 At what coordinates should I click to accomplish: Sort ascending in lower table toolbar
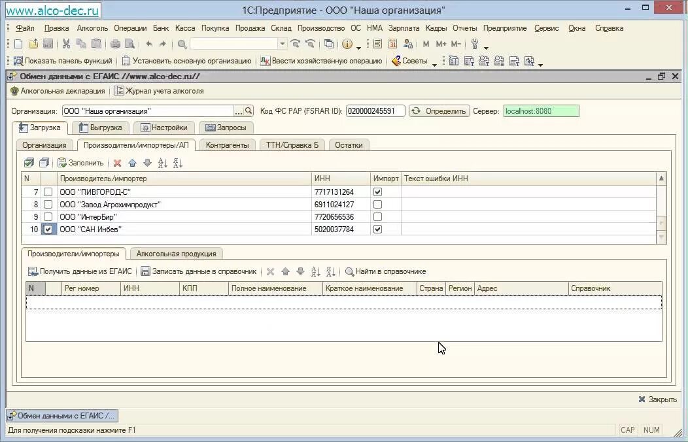[315, 272]
